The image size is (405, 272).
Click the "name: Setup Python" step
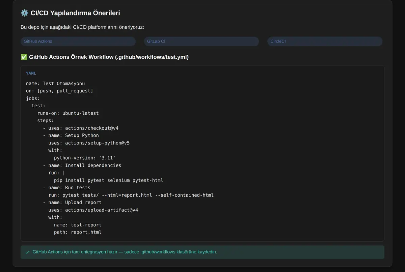[x=71, y=135]
